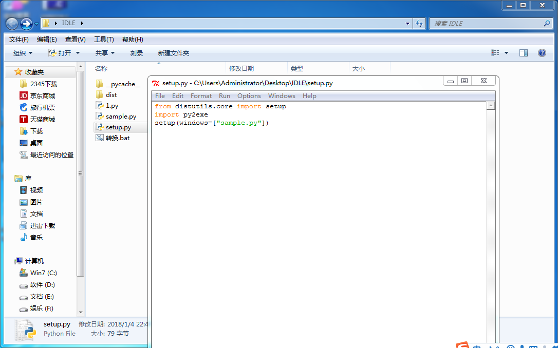Open the recent pages dropdown beside Forward
The width and height of the screenshot is (558, 348).
tap(36, 24)
